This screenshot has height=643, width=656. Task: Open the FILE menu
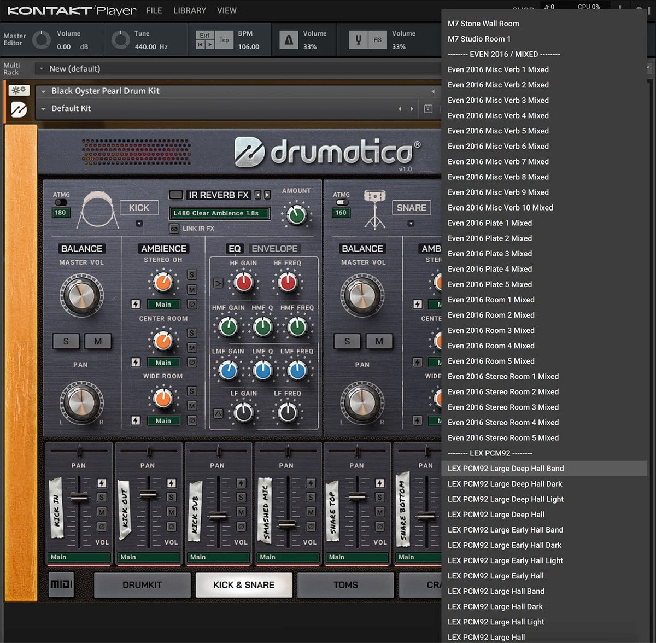(154, 10)
